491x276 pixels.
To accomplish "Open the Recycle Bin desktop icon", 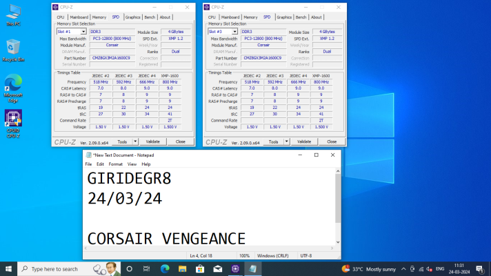I will [x=13, y=50].
